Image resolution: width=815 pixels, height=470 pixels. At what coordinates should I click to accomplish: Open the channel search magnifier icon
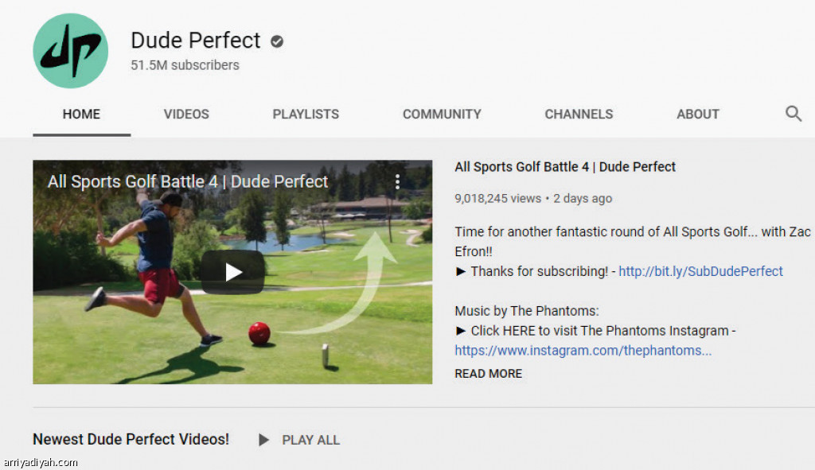tap(794, 114)
